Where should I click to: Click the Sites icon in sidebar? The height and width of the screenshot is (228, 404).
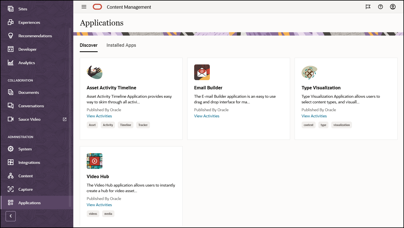pyautogui.click(x=11, y=9)
